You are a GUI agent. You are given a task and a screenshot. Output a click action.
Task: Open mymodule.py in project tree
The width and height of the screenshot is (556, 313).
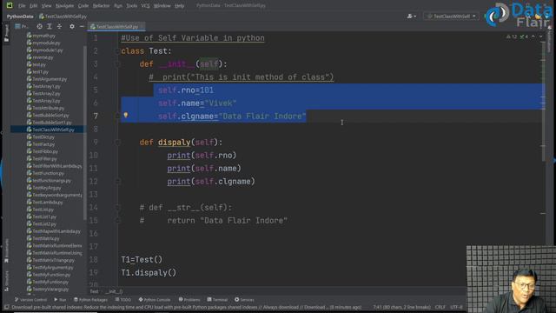[x=43, y=43]
